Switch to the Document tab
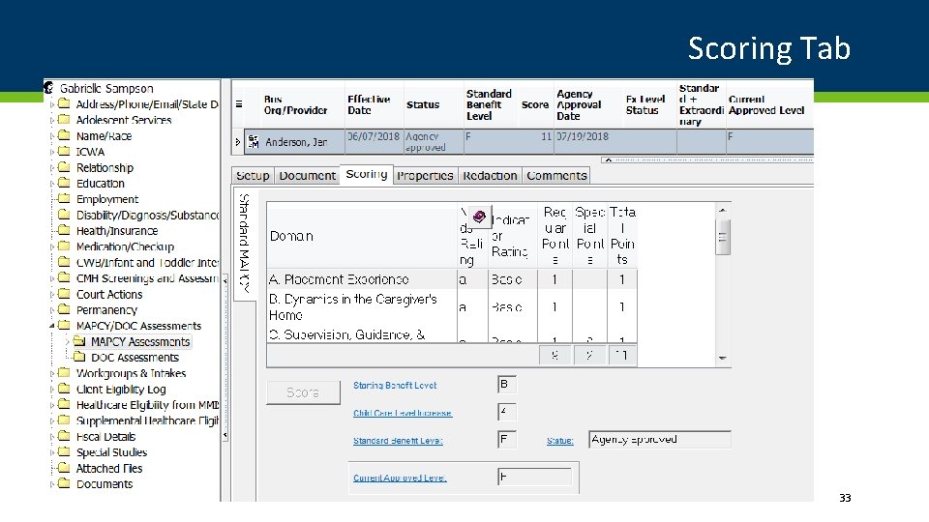 [307, 176]
